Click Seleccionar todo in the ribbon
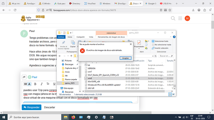Screen dimensions: 214x120 pos(160,41)
